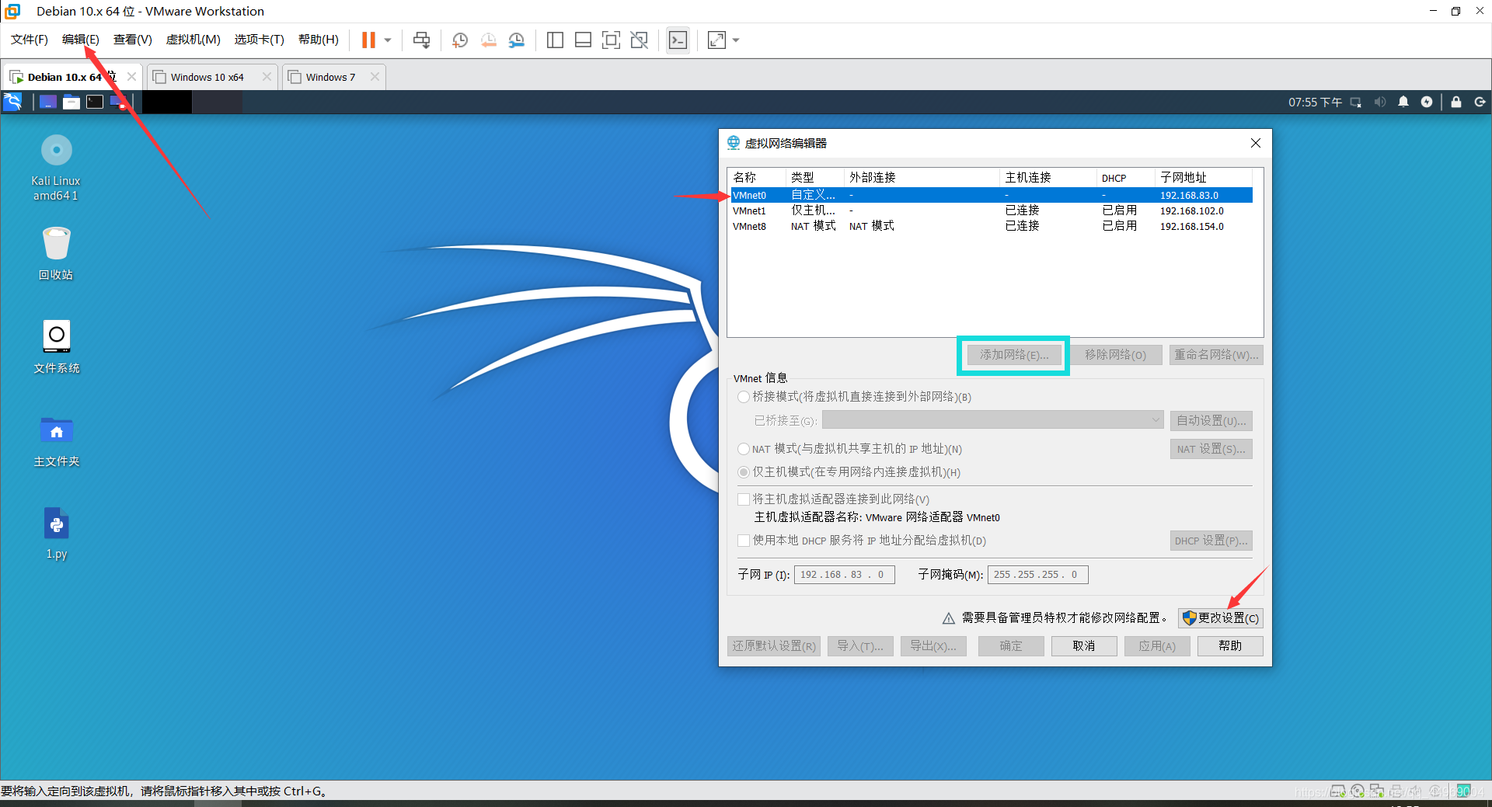1492x807 pixels.
Task: Click the network disconnected icon in Kali panel
Action: [x=1356, y=102]
